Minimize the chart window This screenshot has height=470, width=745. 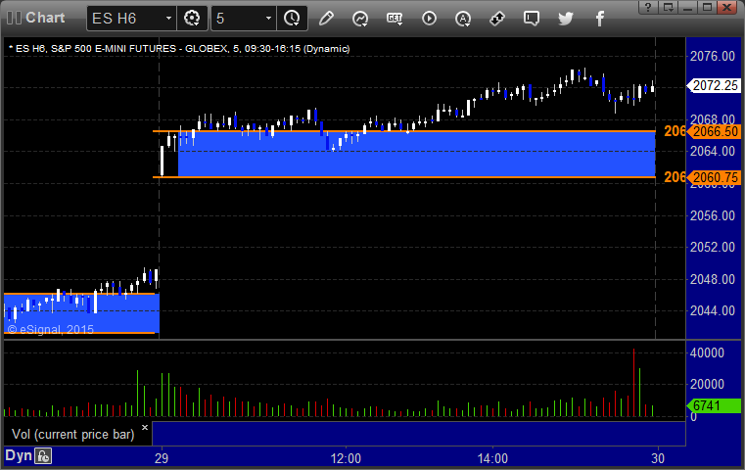(x=687, y=7)
